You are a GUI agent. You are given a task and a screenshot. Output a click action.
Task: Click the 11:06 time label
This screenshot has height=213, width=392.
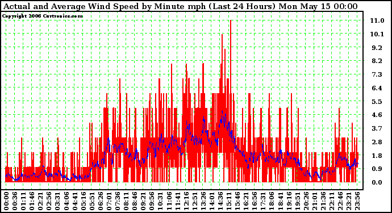(169, 201)
